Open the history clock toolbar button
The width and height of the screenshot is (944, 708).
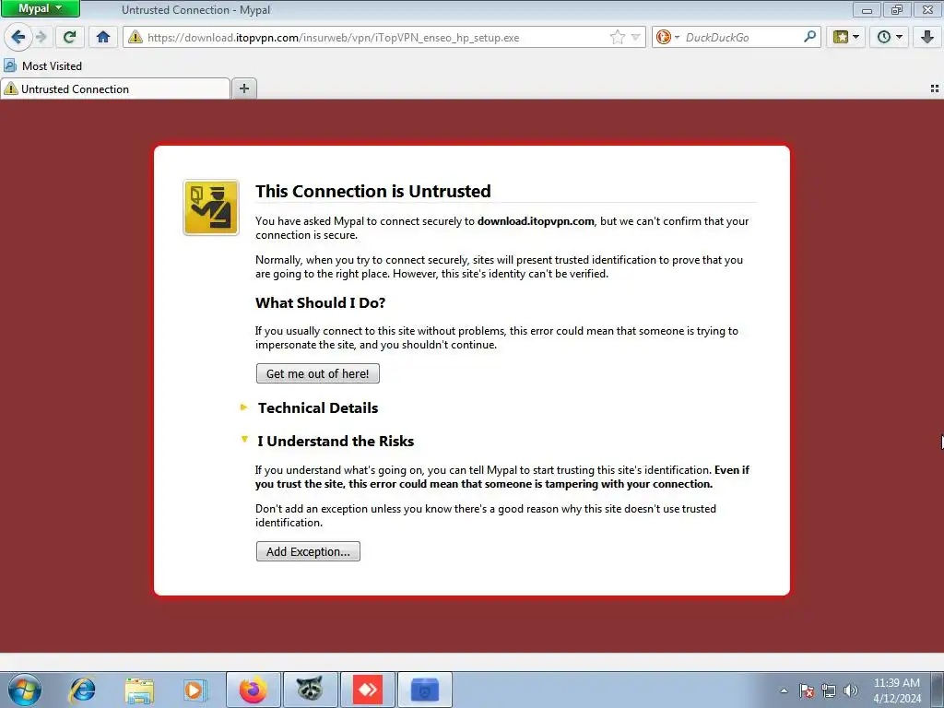point(890,37)
